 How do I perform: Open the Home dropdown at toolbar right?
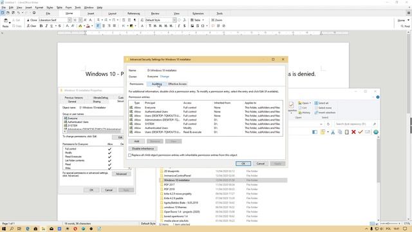[408, 20]
